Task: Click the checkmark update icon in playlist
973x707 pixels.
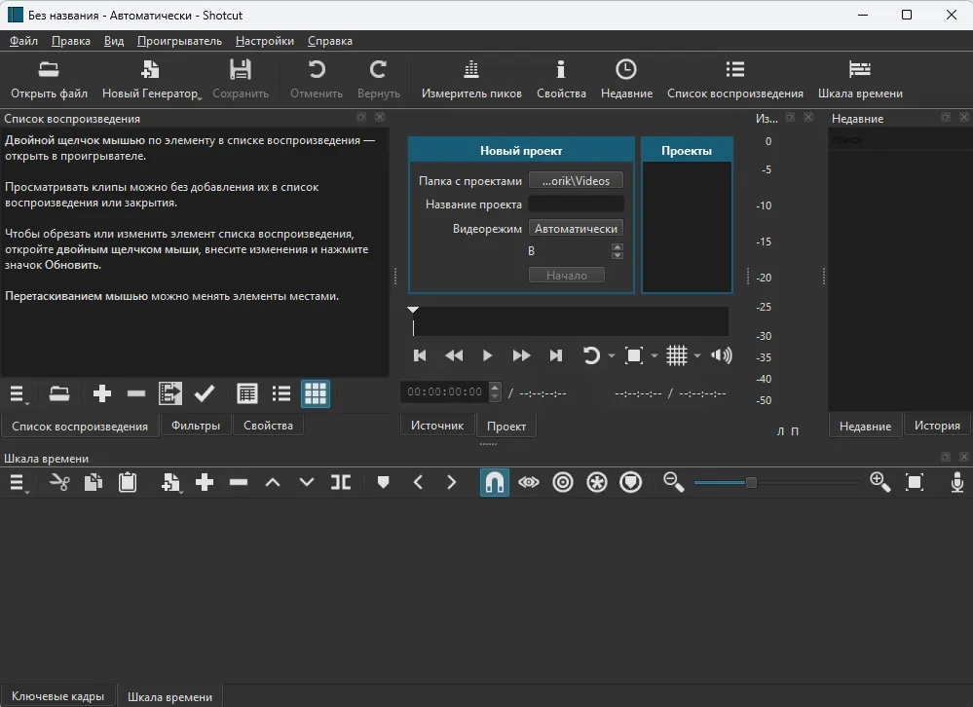Action: [x=205, y=393]
